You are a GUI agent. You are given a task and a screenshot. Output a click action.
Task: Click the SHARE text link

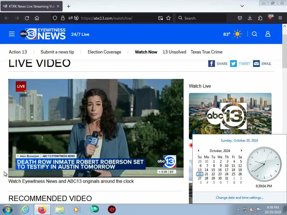(x=222, y=64)
